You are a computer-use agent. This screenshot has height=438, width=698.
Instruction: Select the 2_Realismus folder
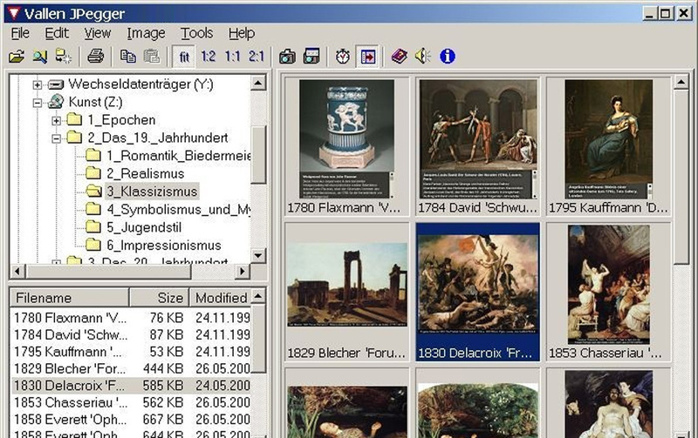[x=145, y=173]
